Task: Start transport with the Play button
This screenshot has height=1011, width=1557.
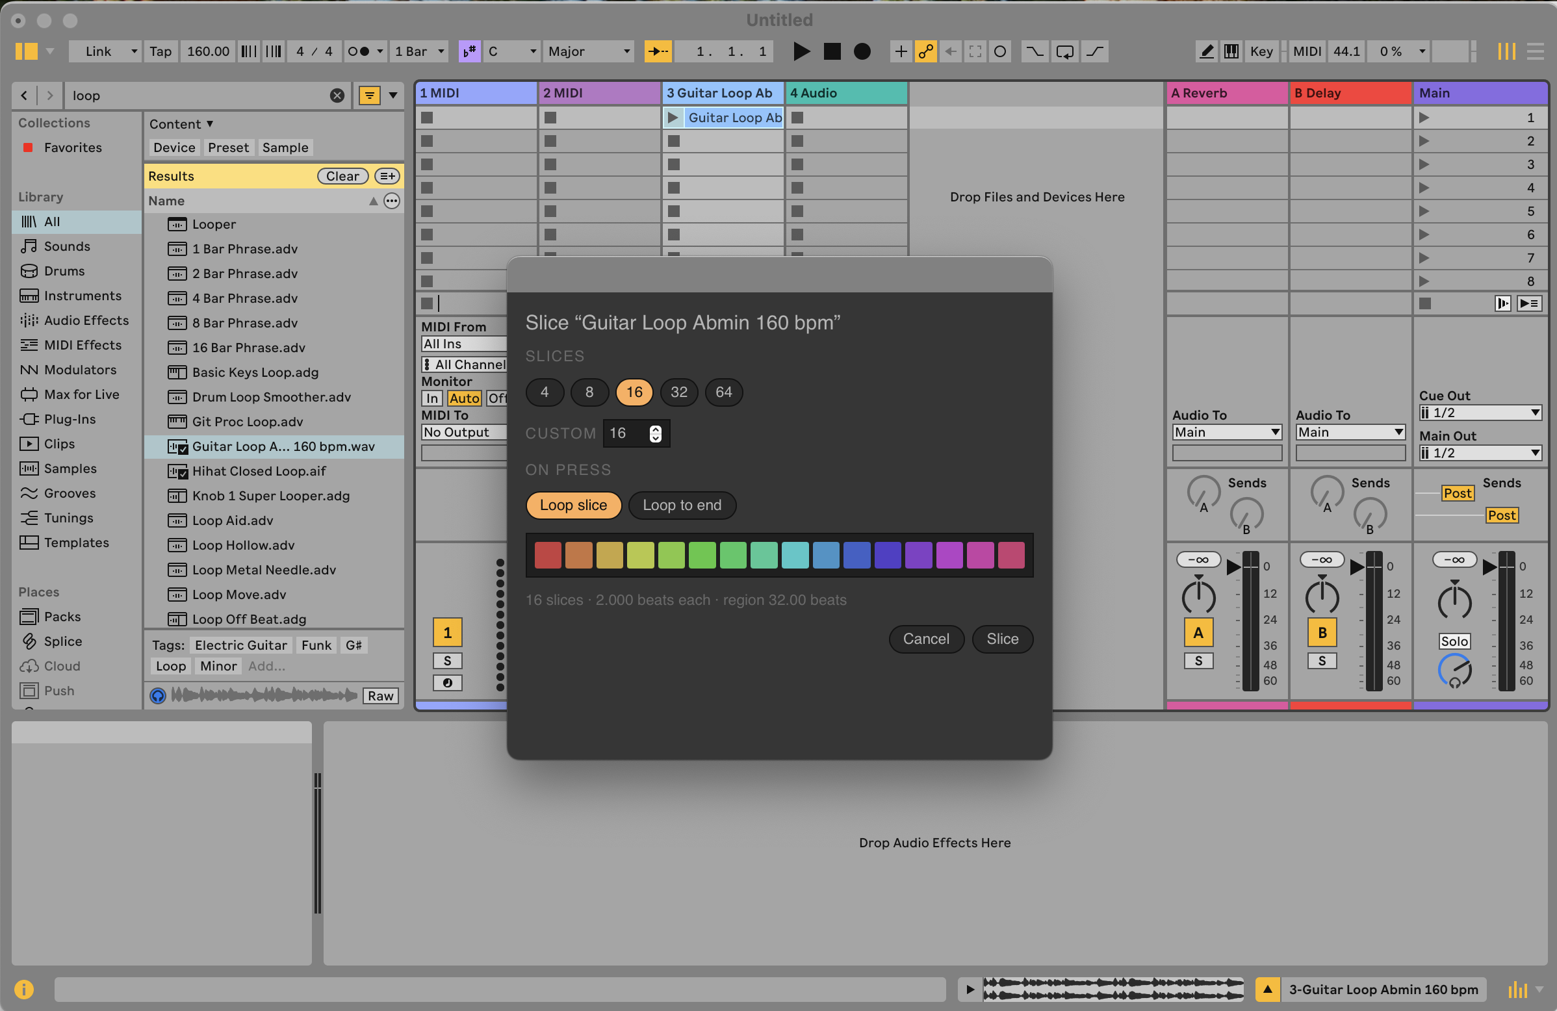Action: [x=801, y=51]
